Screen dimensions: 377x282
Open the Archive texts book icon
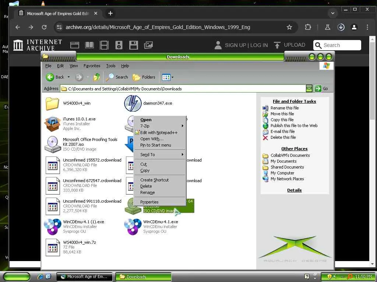click(89, 45)
